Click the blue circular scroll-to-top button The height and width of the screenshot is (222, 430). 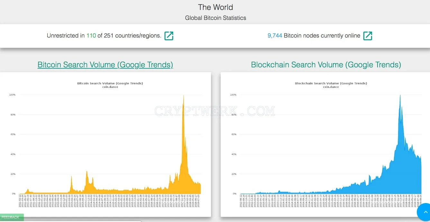[424, 212]
